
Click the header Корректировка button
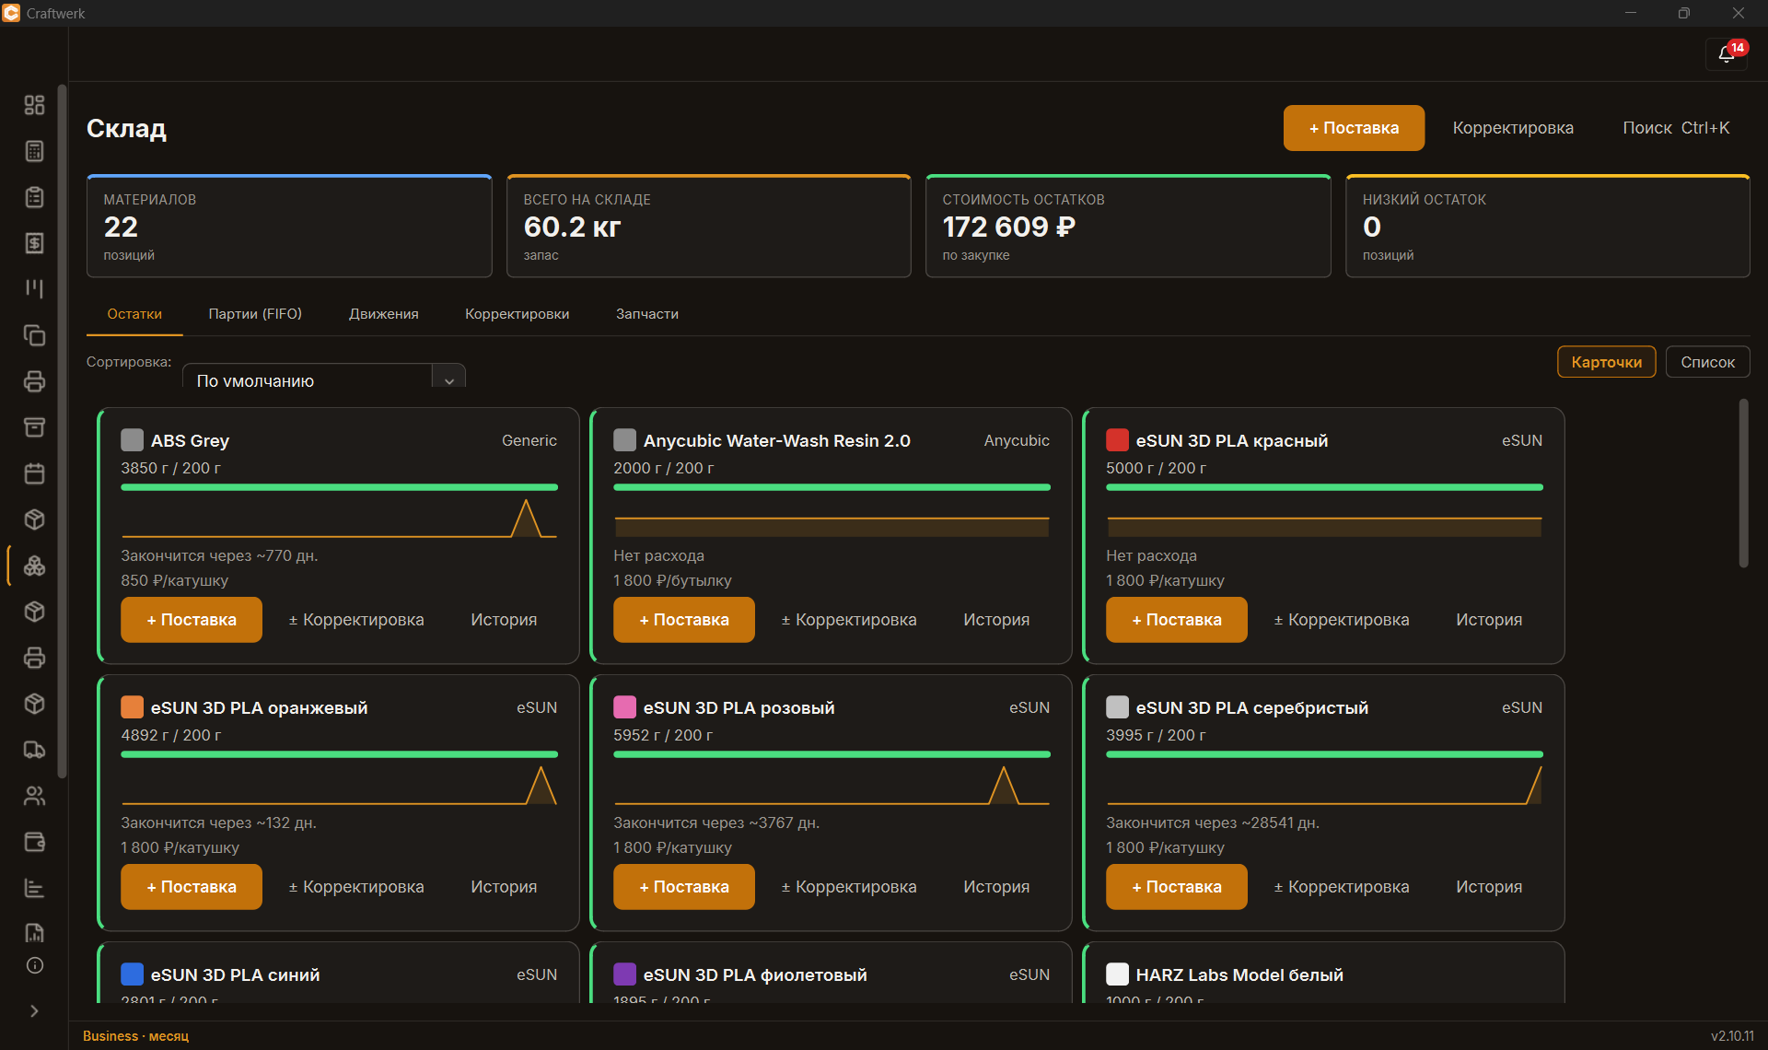coord(1513,128)
